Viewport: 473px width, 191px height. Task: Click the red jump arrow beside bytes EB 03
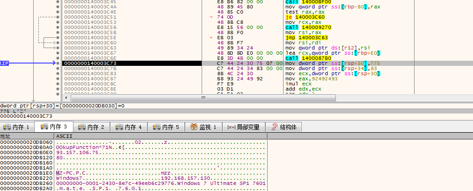click(211, 38)
